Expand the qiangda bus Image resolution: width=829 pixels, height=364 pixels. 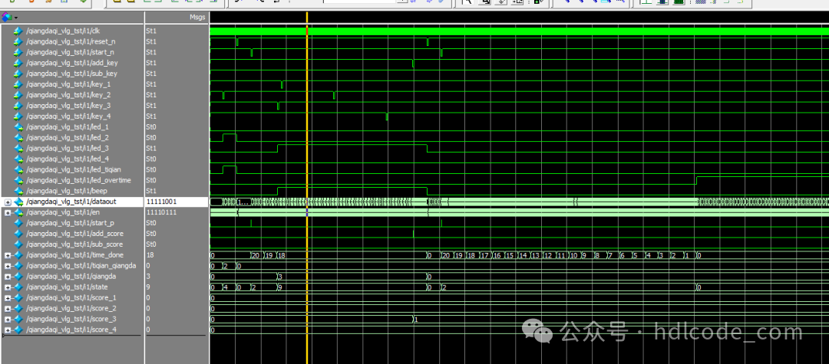[8, 277]
